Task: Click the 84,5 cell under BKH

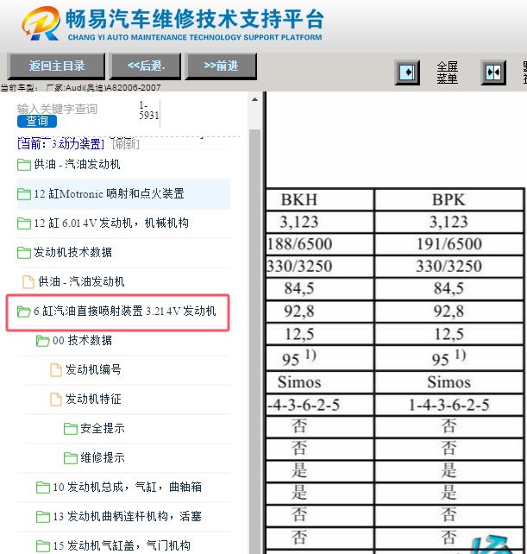Action: tap(320, 289)
